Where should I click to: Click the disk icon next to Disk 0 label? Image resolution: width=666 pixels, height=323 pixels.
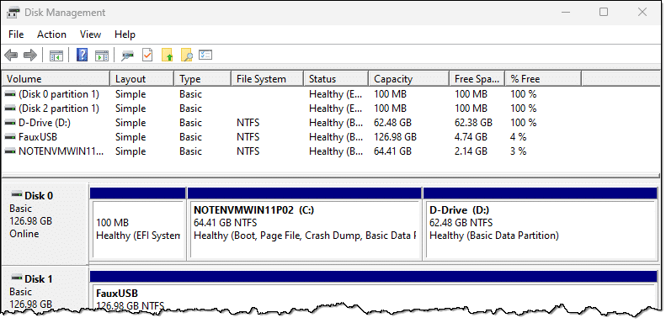point(17,194)
